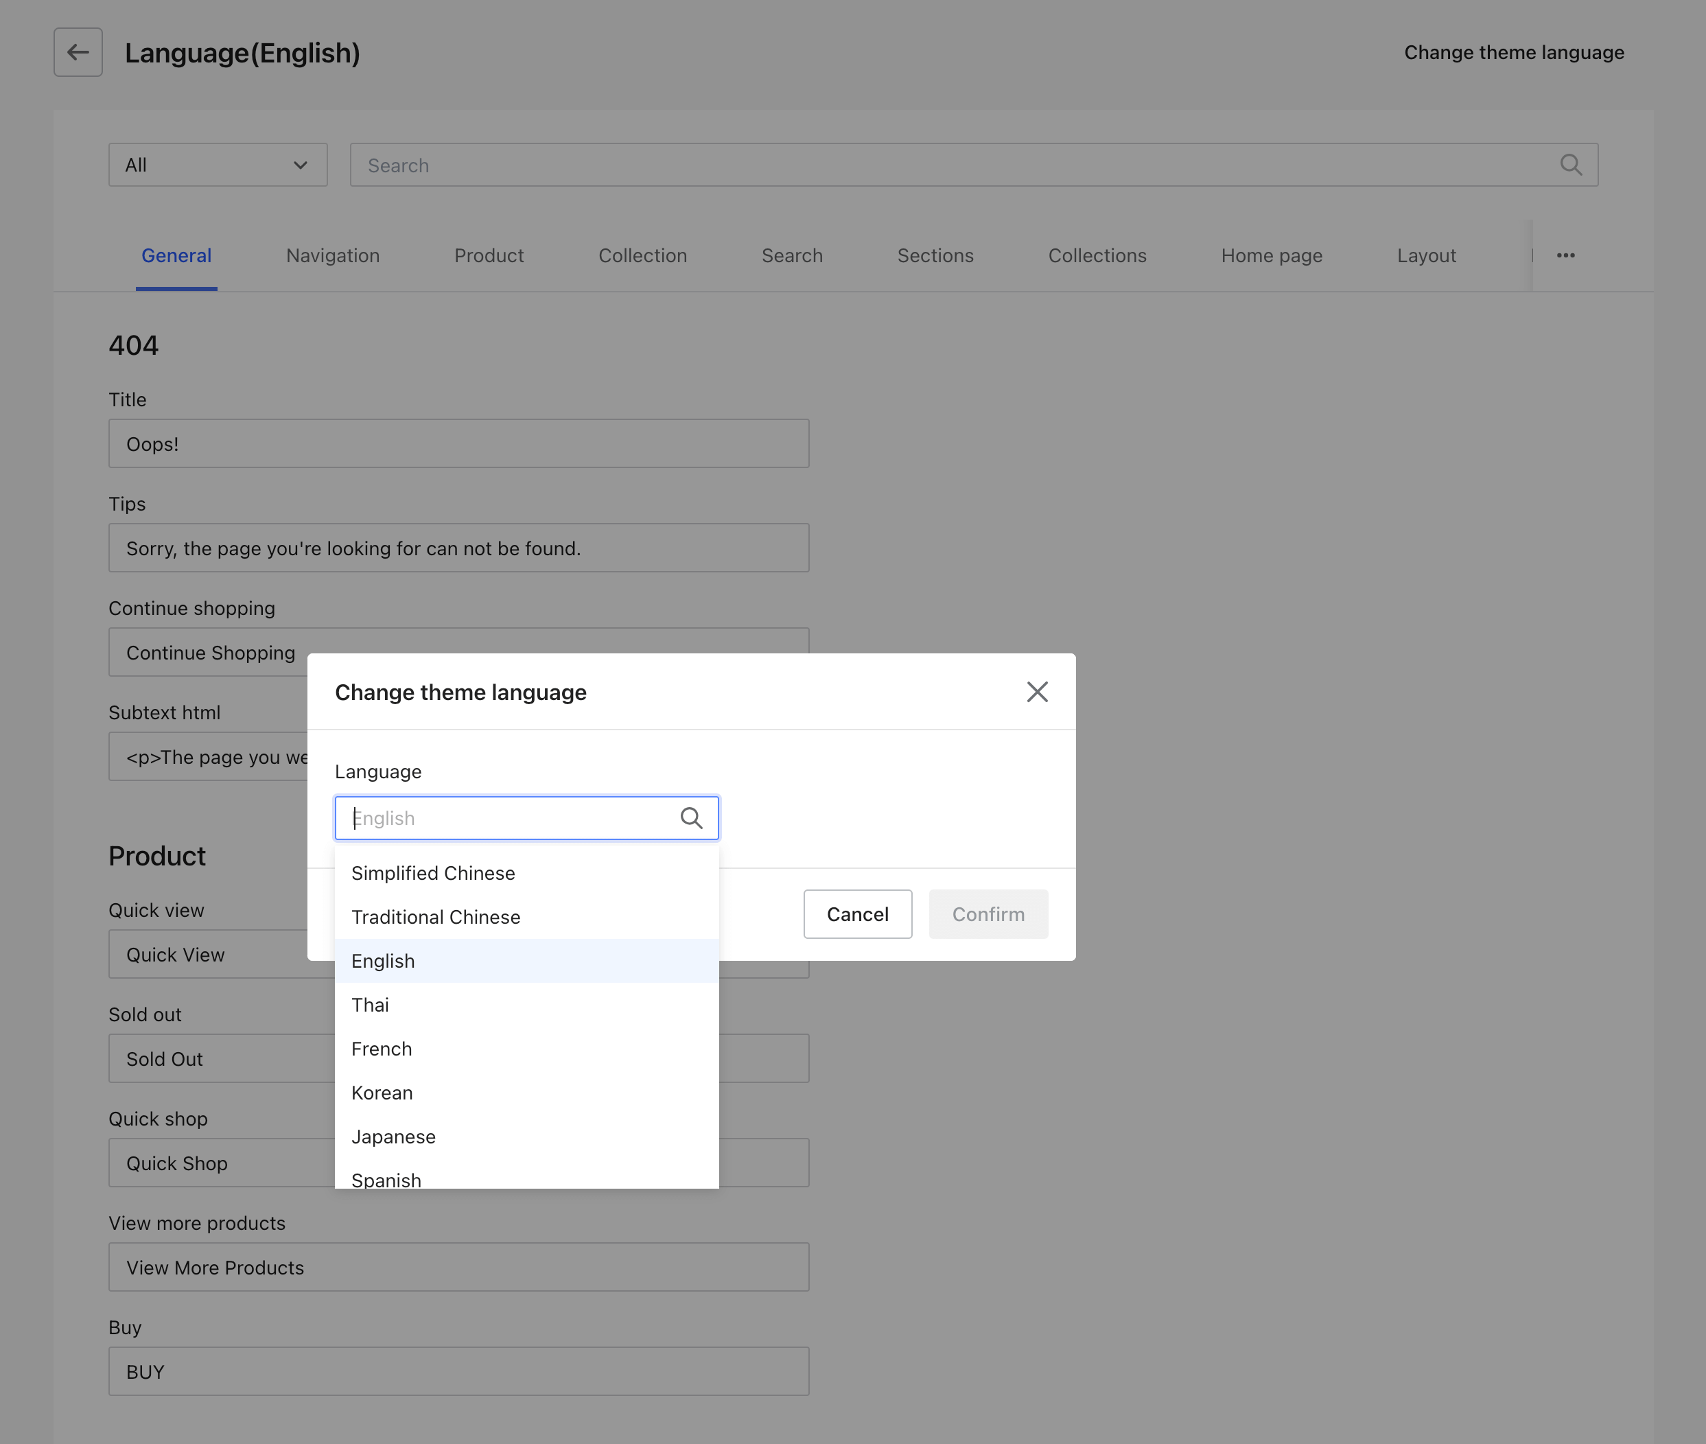Open the Sections tab

pos(935,255)
